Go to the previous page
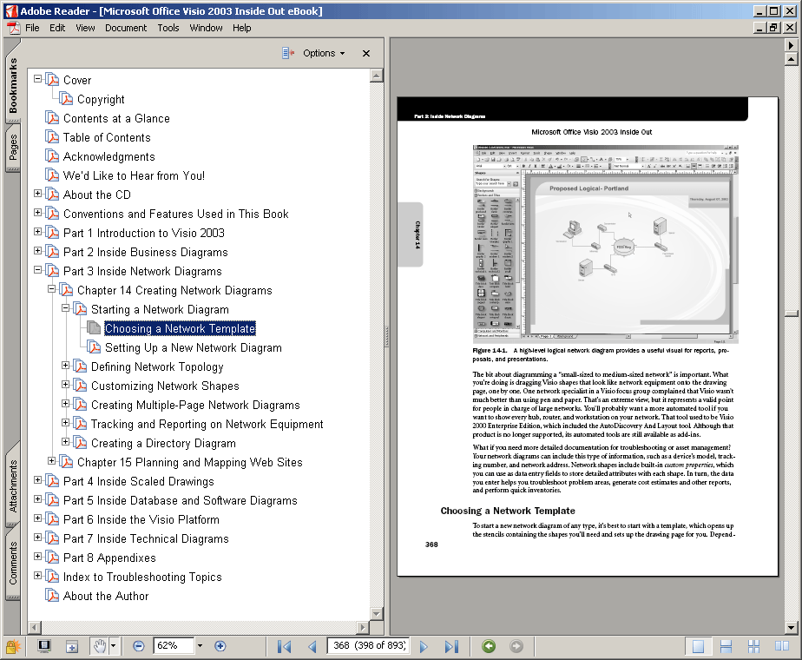This screenshot has height=660, width=802. pyautogui.click(x=312, y=647)
